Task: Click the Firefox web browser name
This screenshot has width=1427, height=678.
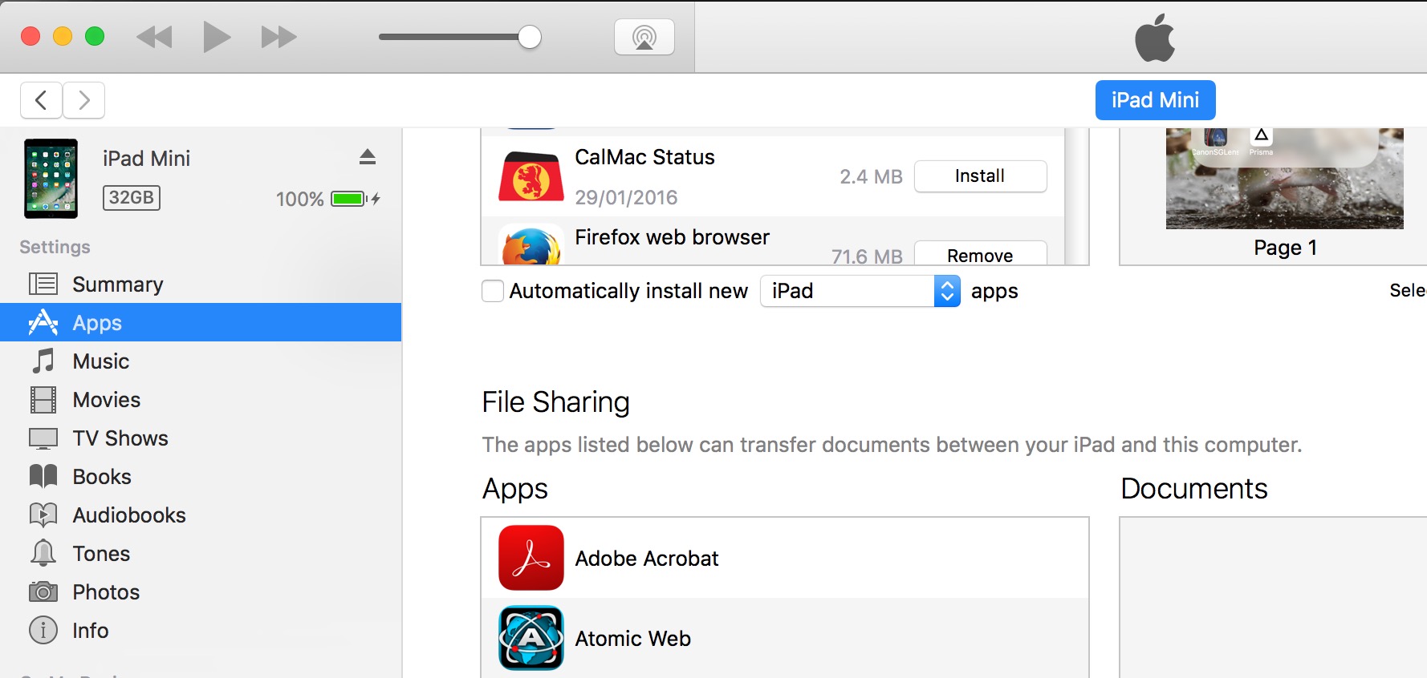Action: [x=672, y=237]
